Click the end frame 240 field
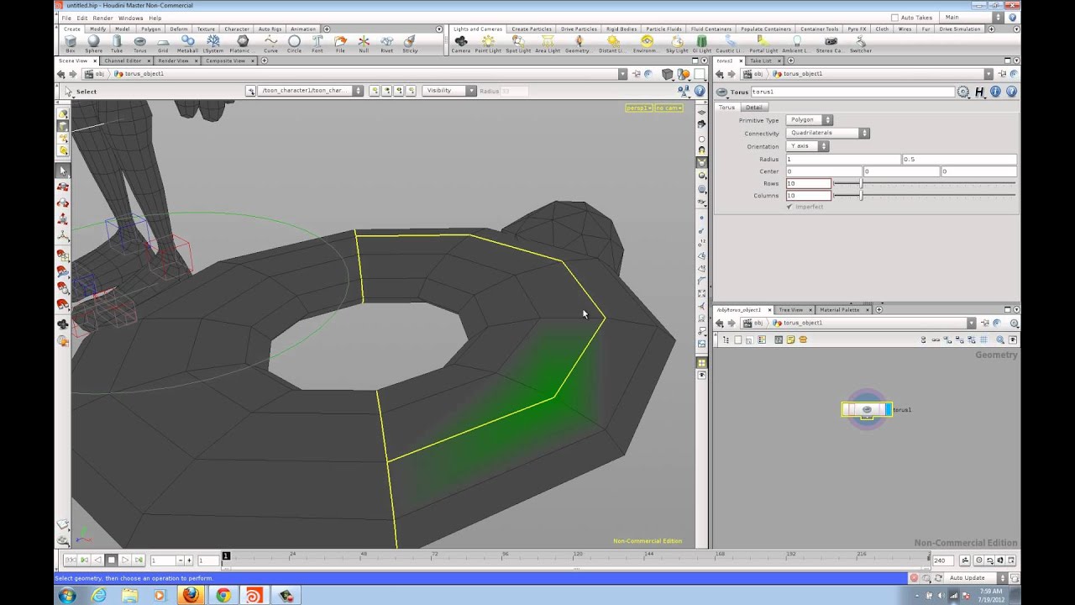The height and width of the screenshot is (605, 1075). [x=942, y=560]
